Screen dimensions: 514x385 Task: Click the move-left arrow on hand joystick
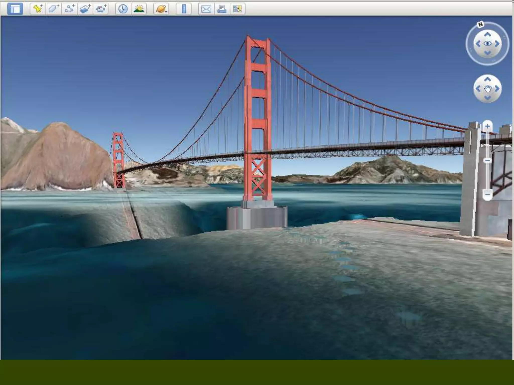tap(478, 89)
